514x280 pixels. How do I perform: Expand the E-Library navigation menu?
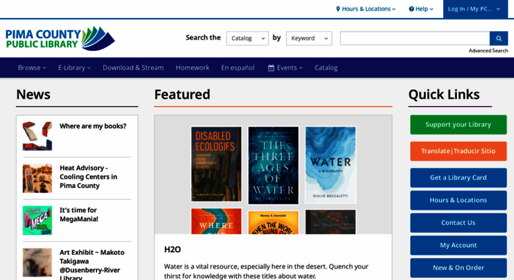pos(74,68)
